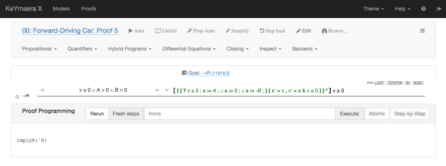Screen dimensions: 446x166
Task: Run the Auto proof tactic
Action: pyautogui.click(x=136, y=31)
